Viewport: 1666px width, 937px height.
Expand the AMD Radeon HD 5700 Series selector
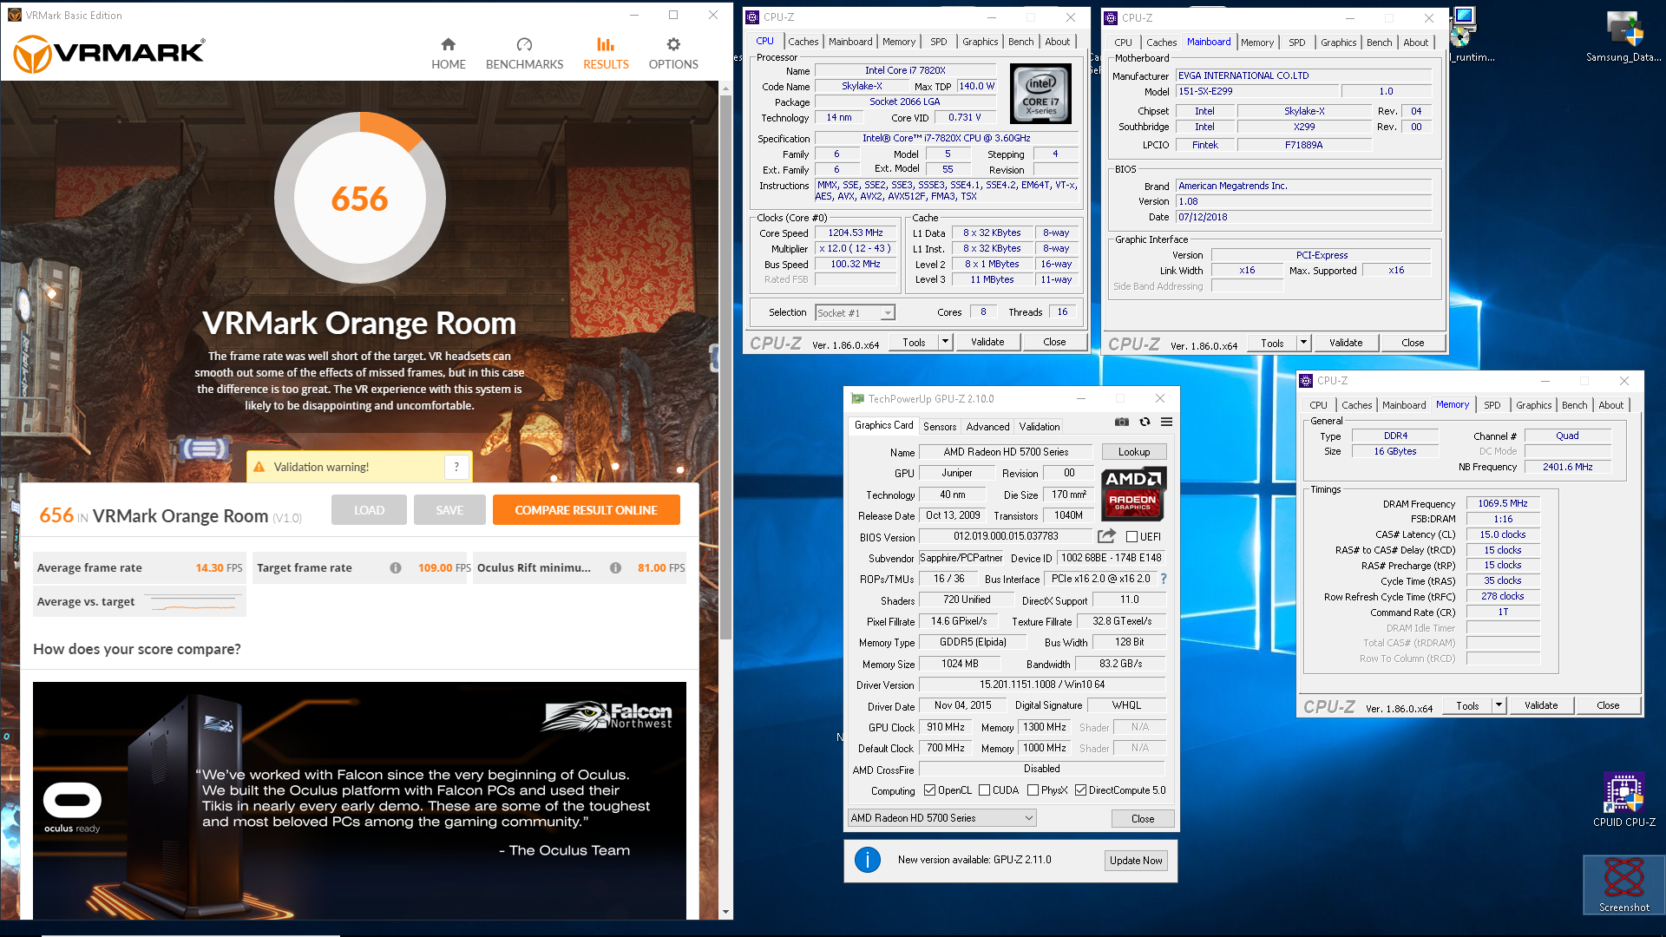(x=942, y=818)
